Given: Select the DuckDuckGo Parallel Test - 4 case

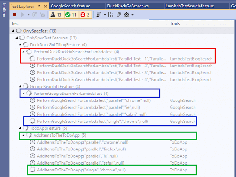Looking at the screenshot, I should pyautogui.click(x=122, y=80).
